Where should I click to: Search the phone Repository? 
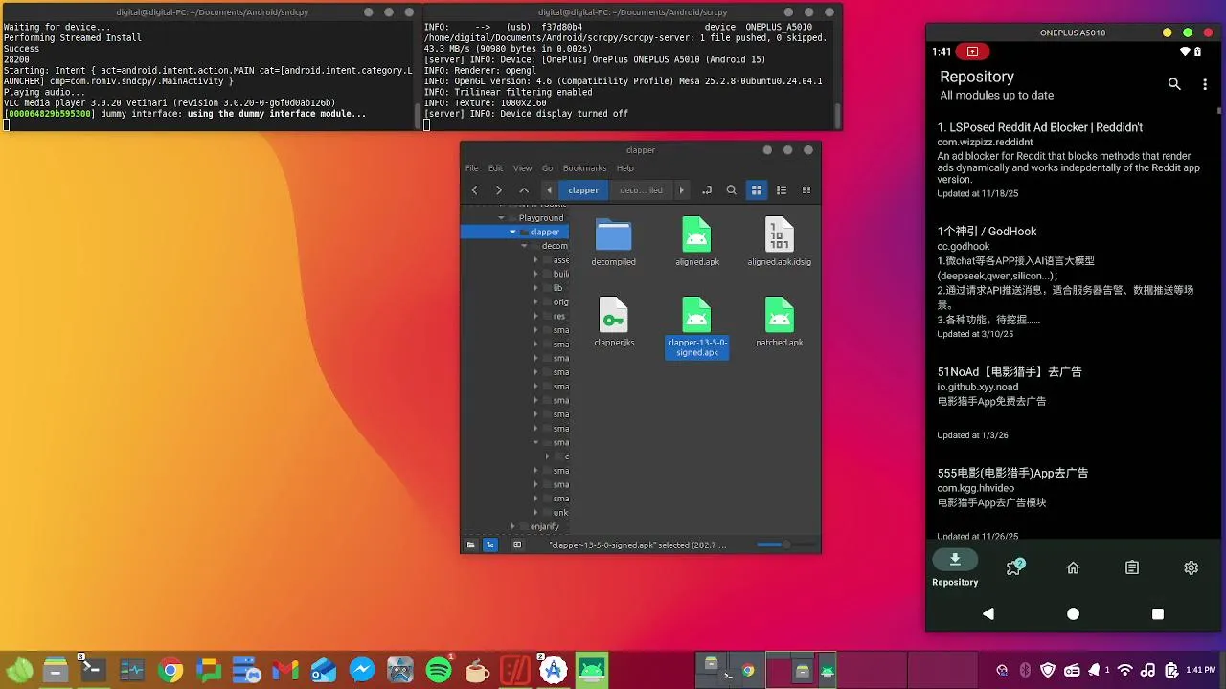(1174, 84)
